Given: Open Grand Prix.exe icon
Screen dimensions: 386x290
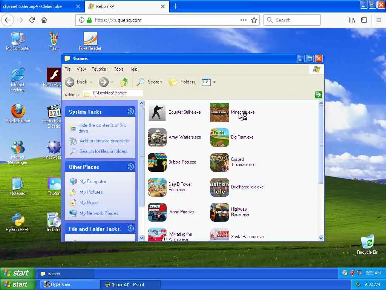Looking at the screenshot, I should coord(157,212).
